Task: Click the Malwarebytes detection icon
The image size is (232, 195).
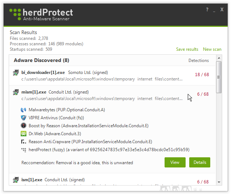Action: coord(23,110)
